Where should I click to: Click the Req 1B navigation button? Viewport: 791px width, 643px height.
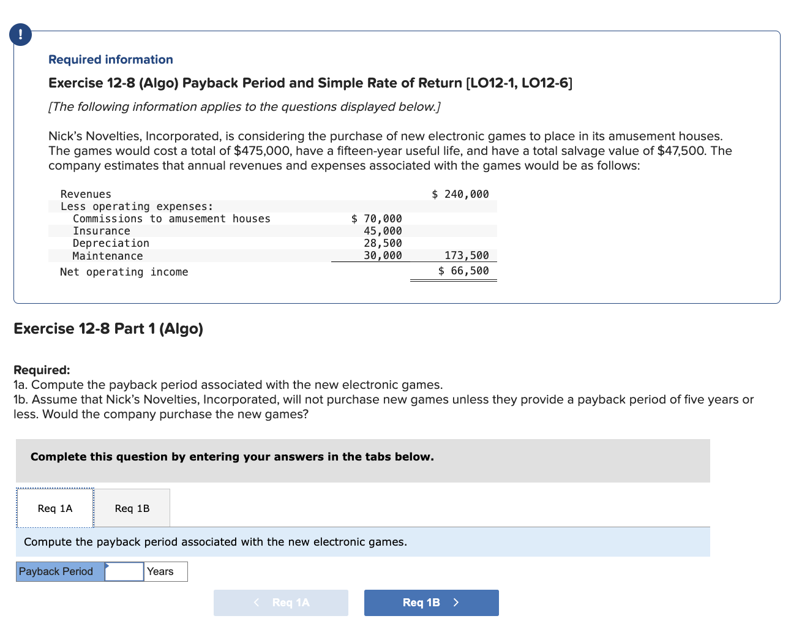pyautogui.click(x=431, y=603)
